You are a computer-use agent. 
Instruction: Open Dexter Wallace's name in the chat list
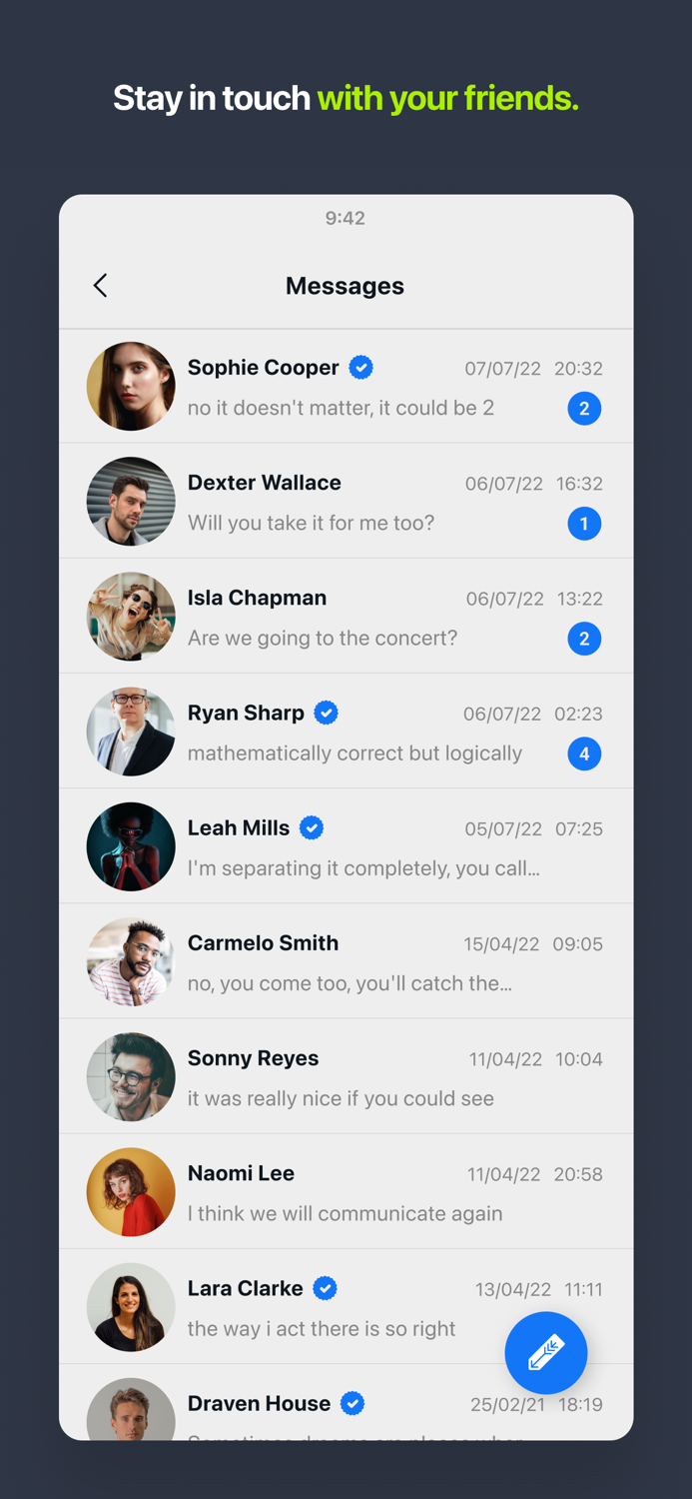click(x=265, y=483)
